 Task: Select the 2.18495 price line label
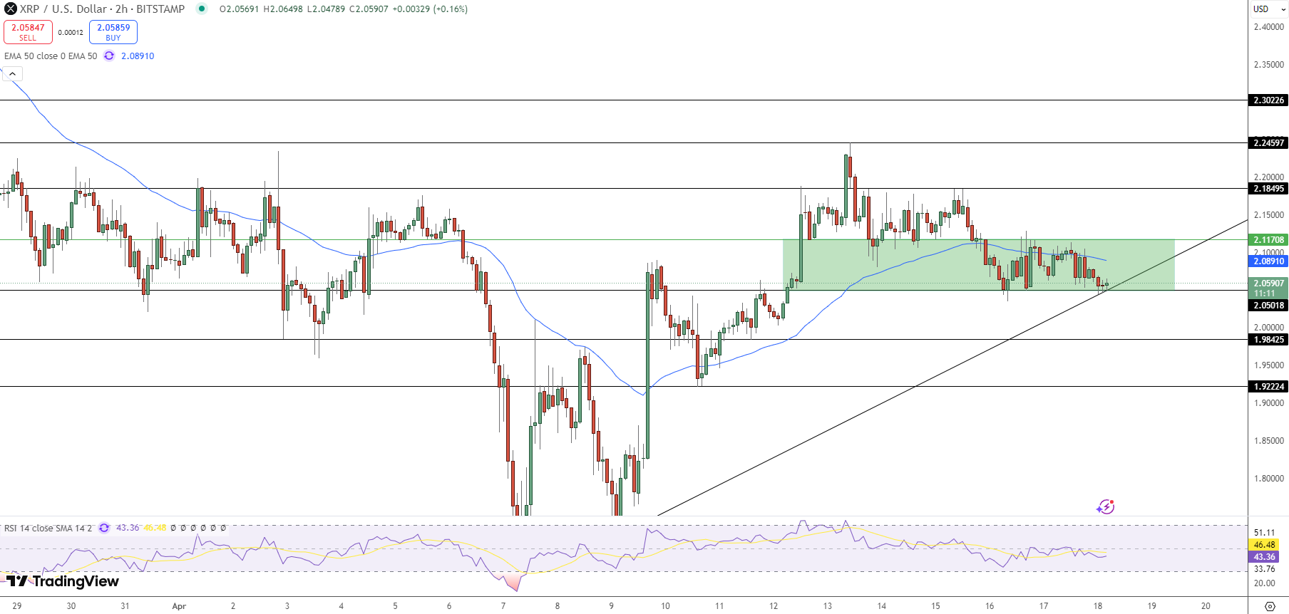1268,189
